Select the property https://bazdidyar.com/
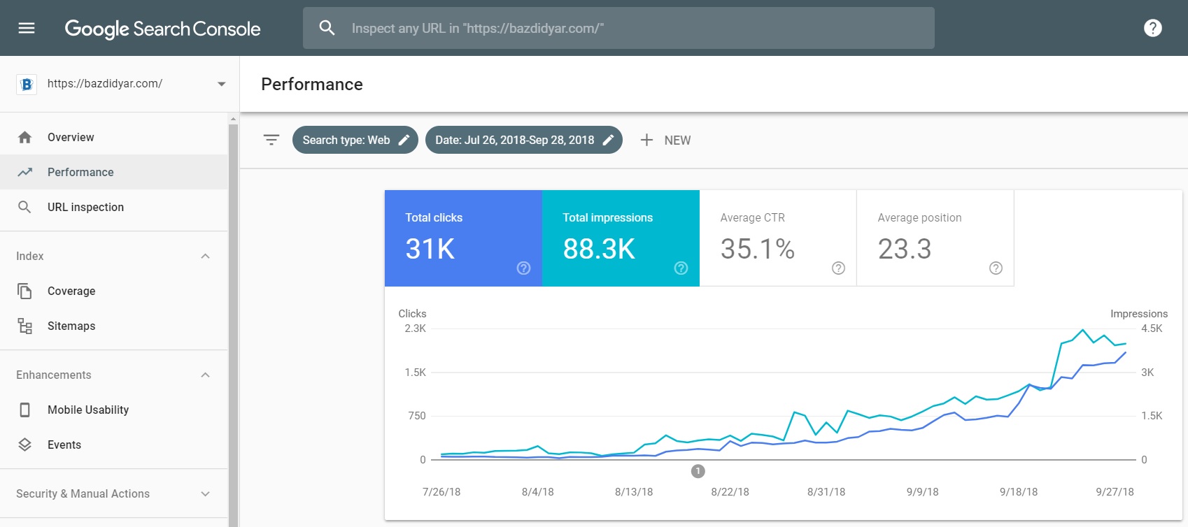The height and width of the screenshot is (527, 1188). click(x=105, y=84)
